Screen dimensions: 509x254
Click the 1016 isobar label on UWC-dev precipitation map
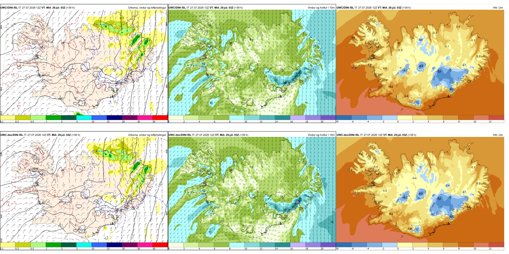click(14, 153)
